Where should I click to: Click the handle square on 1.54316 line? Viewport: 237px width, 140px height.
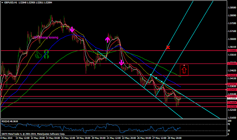pyautogui.click(x=226, y=75)
